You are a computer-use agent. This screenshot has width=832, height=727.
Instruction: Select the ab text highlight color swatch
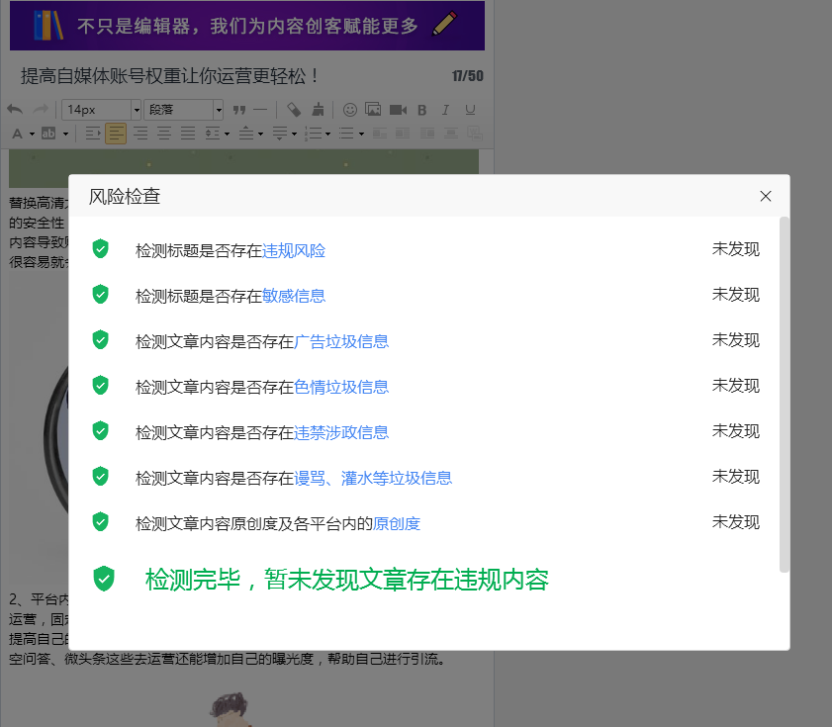[x=48, y=133]
